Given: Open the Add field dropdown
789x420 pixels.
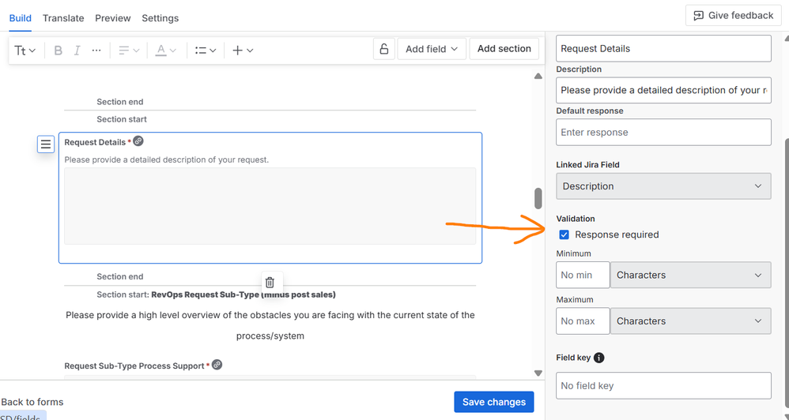Looking at the screenshot, I should click(x=432, y=49).
